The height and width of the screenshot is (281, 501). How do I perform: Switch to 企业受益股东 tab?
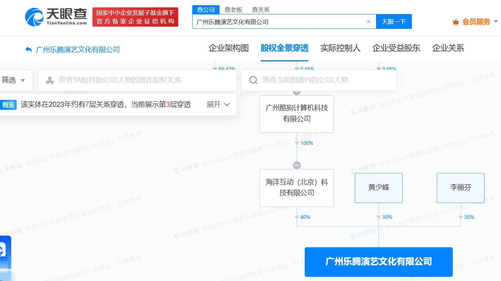point(396,48)
